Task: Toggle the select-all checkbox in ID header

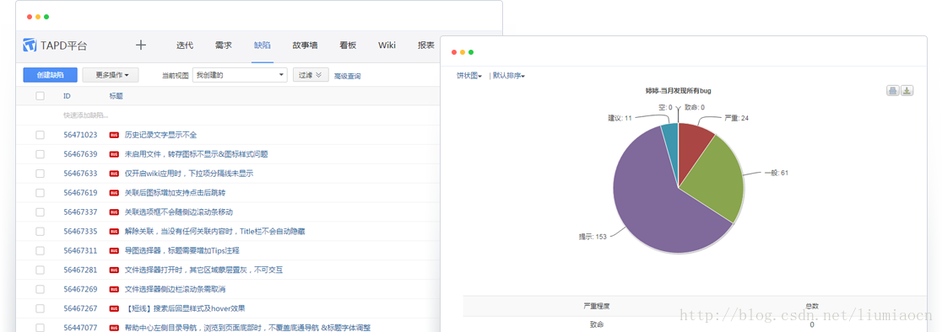Action: point(41,96)
